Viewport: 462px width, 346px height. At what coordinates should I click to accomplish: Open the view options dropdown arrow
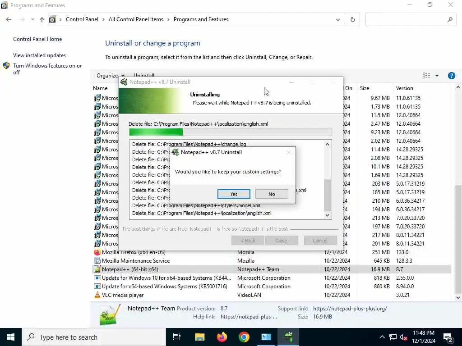click(437, 76)
